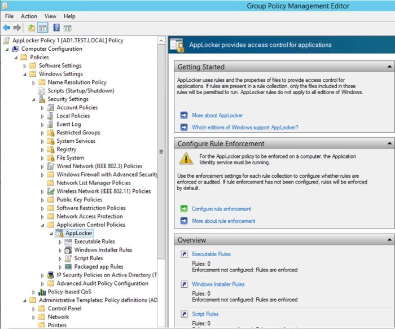395x329 pixels.
Task: Open the Action menu
Action: (x=29, y=16)
